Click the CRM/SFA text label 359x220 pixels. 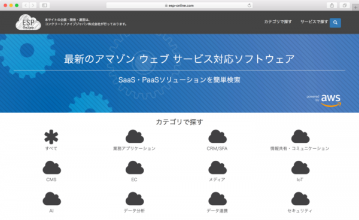[x=217, y=148]
